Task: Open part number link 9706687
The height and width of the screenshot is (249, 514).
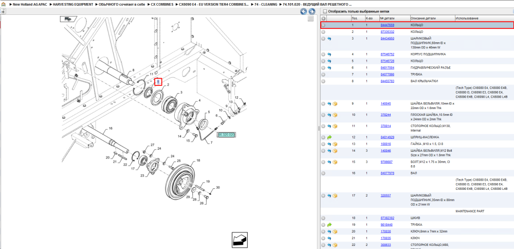Action: click(387, 162)
